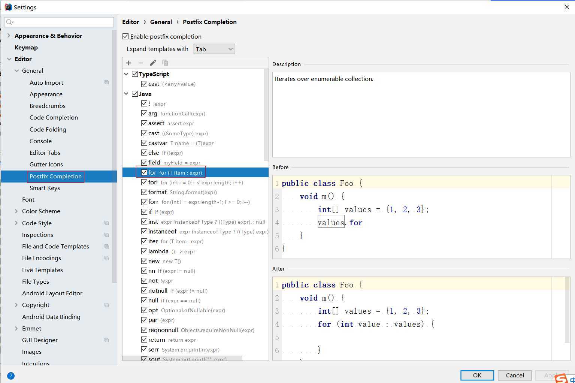The height and width of the screenshot is (383, 575).
Task: Click the project-level icon beside File Encodings
Action: pyautogui.click(x=107, y=258)
